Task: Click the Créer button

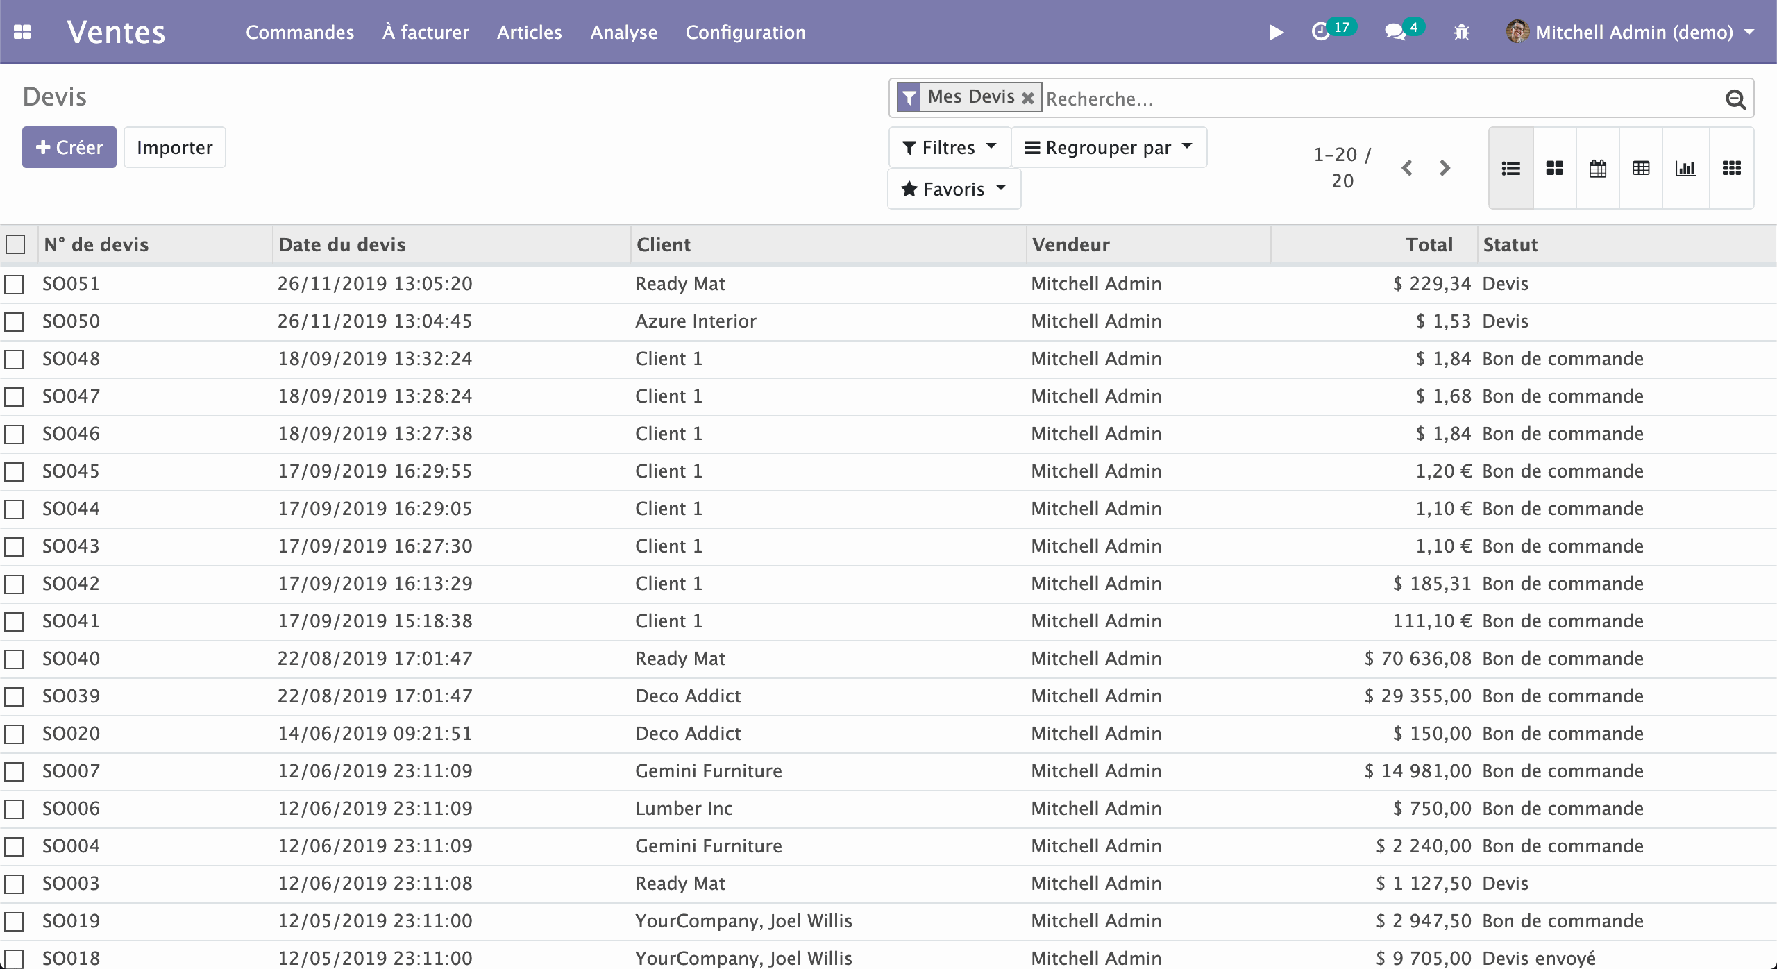Action: coord(69,147)
